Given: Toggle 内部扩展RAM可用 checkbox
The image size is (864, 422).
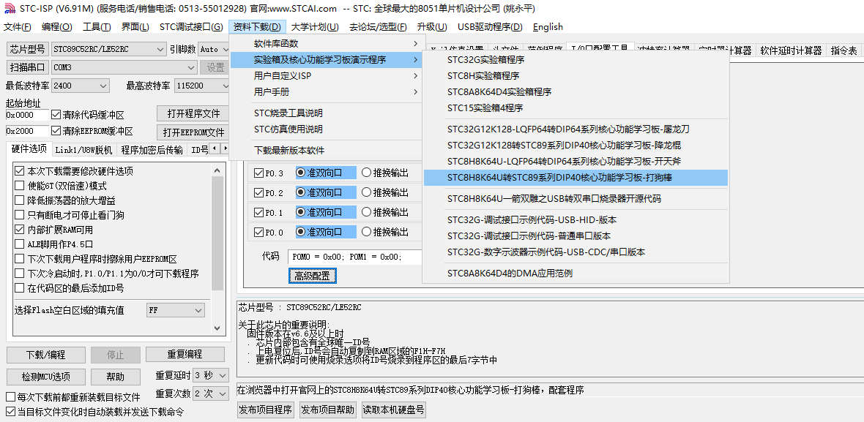Looking at the screenshot, I should click(20, 230).
